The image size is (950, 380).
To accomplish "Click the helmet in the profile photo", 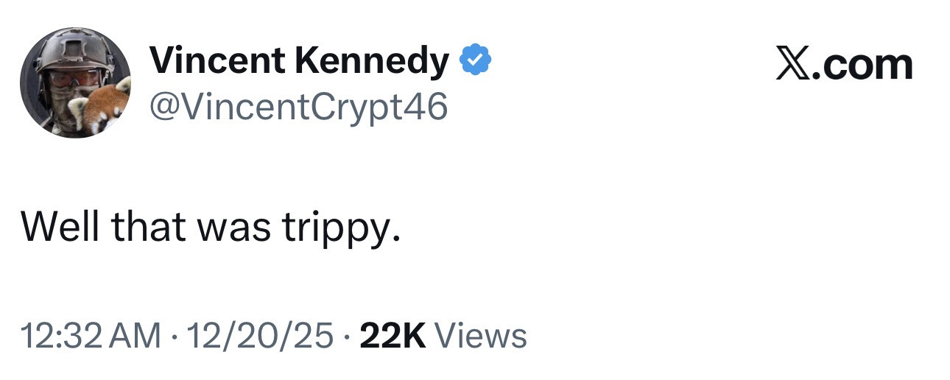I will (74, 50).
